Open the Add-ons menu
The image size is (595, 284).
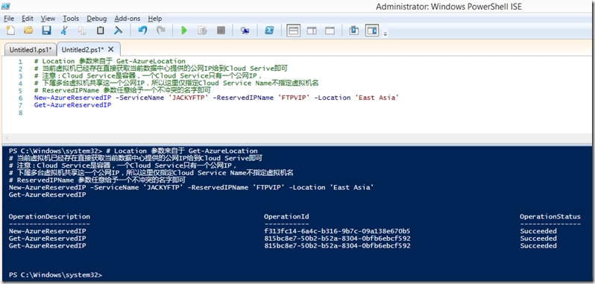click(127, 18)
